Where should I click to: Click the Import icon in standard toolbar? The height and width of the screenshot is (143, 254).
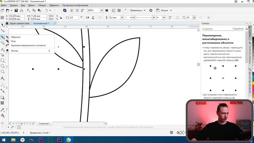pos(71,10)
